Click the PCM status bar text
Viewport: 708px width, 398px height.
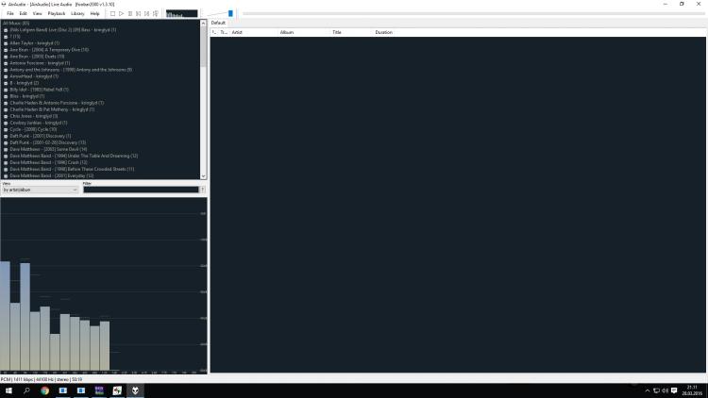coord(42,379)
